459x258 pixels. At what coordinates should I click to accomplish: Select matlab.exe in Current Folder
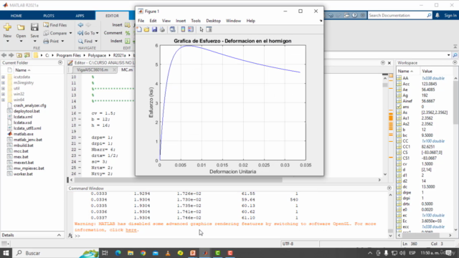click(x=24, y=134)
